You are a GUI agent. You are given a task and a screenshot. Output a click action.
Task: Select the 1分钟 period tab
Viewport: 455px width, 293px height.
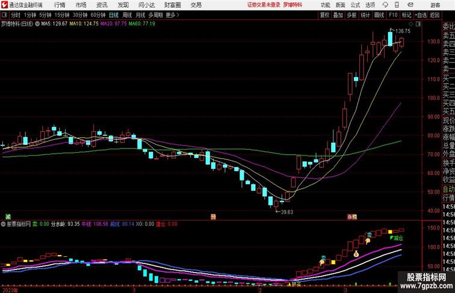coord(30,15)
